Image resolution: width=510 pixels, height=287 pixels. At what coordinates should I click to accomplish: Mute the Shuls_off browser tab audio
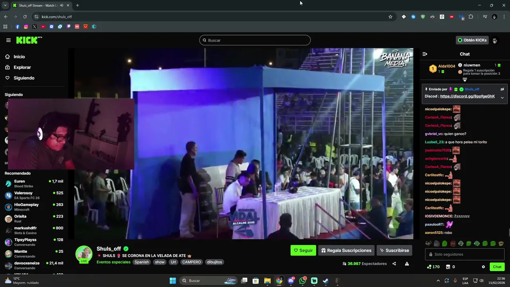click(x=61, y=6)
